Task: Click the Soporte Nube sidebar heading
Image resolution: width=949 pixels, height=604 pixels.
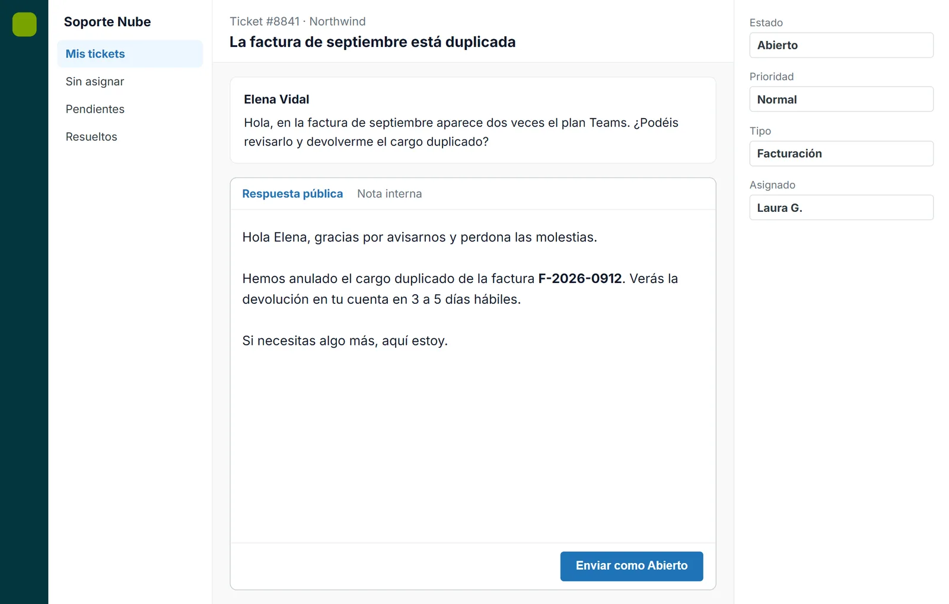Action: (107, 22)
